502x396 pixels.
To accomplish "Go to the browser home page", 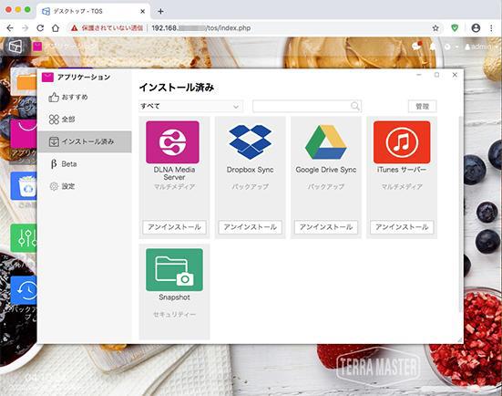I will [56, 28].
